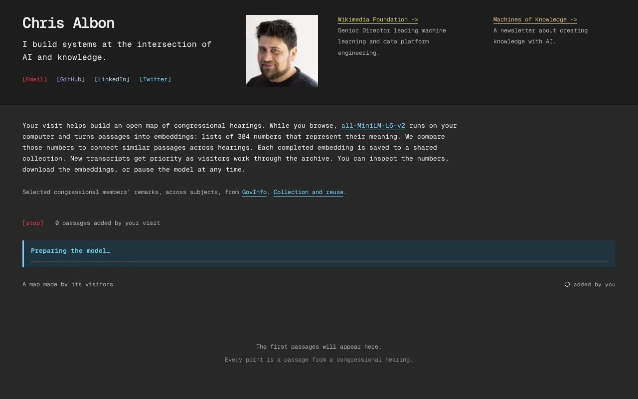Click Chris Albon's profile photo

click(x=282, y=51)
